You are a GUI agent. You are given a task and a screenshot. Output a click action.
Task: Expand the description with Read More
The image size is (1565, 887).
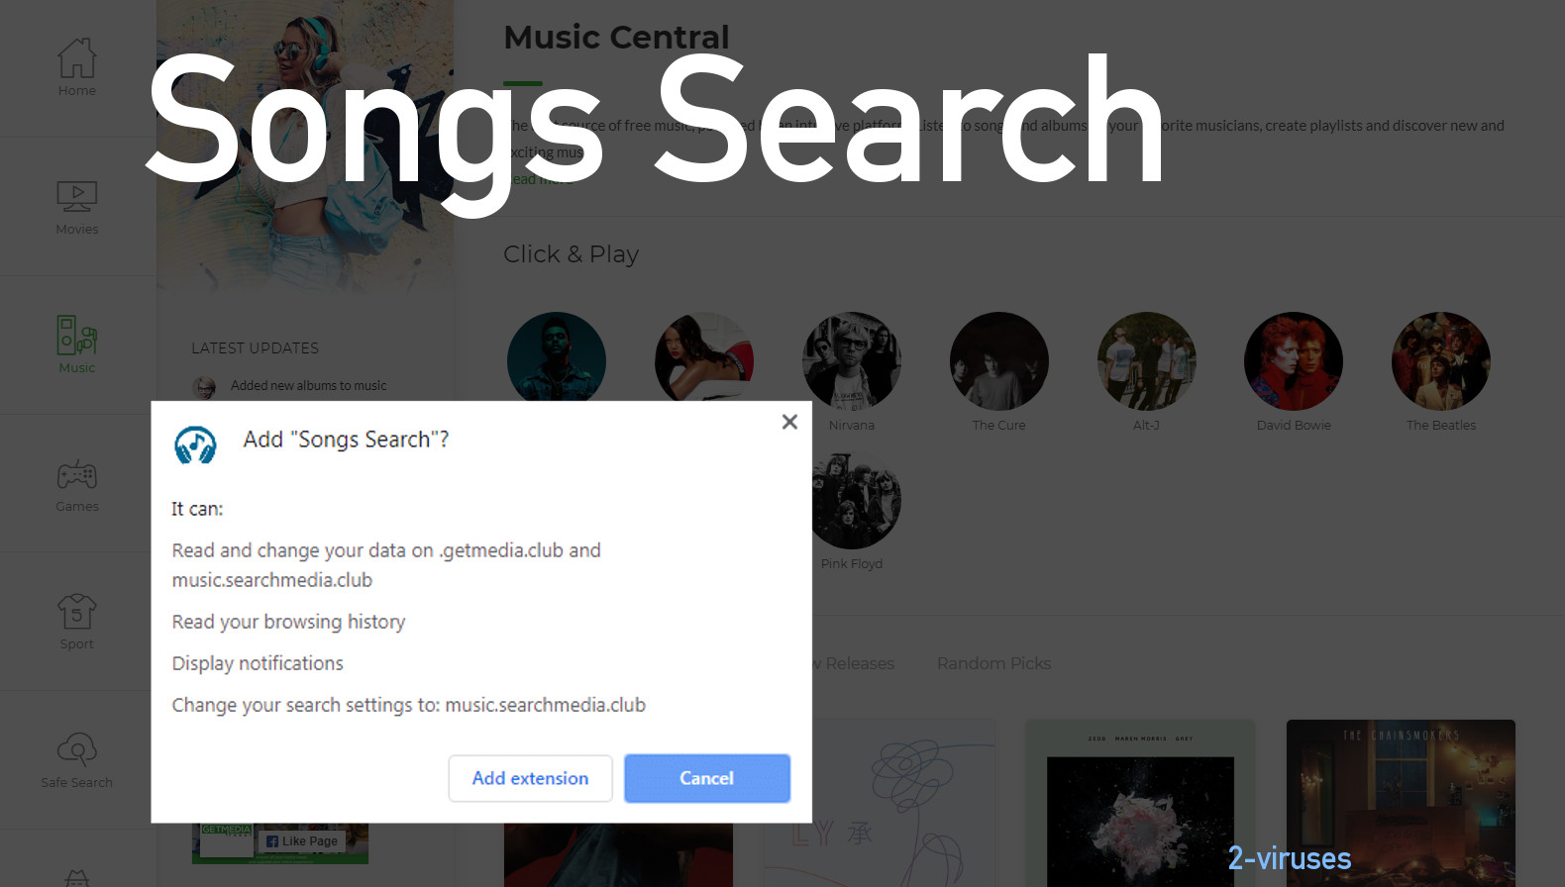[538, 178]
